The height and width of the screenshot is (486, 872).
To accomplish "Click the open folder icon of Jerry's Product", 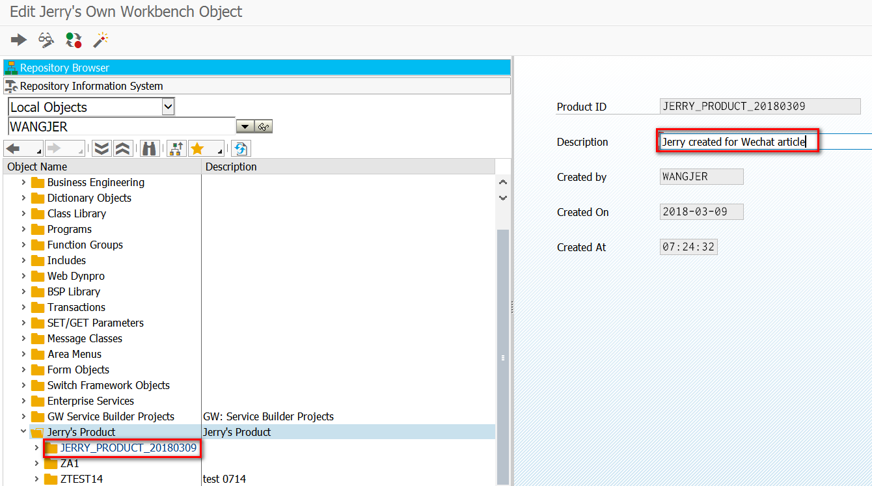I will tap(37, 432).
